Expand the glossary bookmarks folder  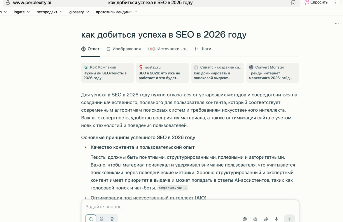coord(79,12)
